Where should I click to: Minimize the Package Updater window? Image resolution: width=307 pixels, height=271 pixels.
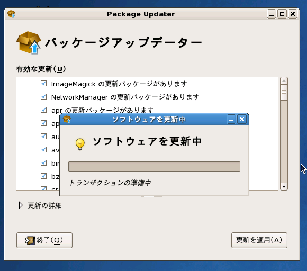pyautogui.click(x=272, y=14)
